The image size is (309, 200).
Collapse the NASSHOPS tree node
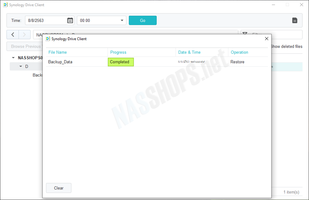click(13, 58)
